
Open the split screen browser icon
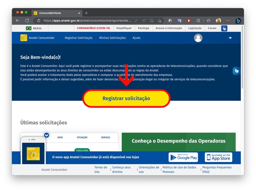tap(170, 20)
